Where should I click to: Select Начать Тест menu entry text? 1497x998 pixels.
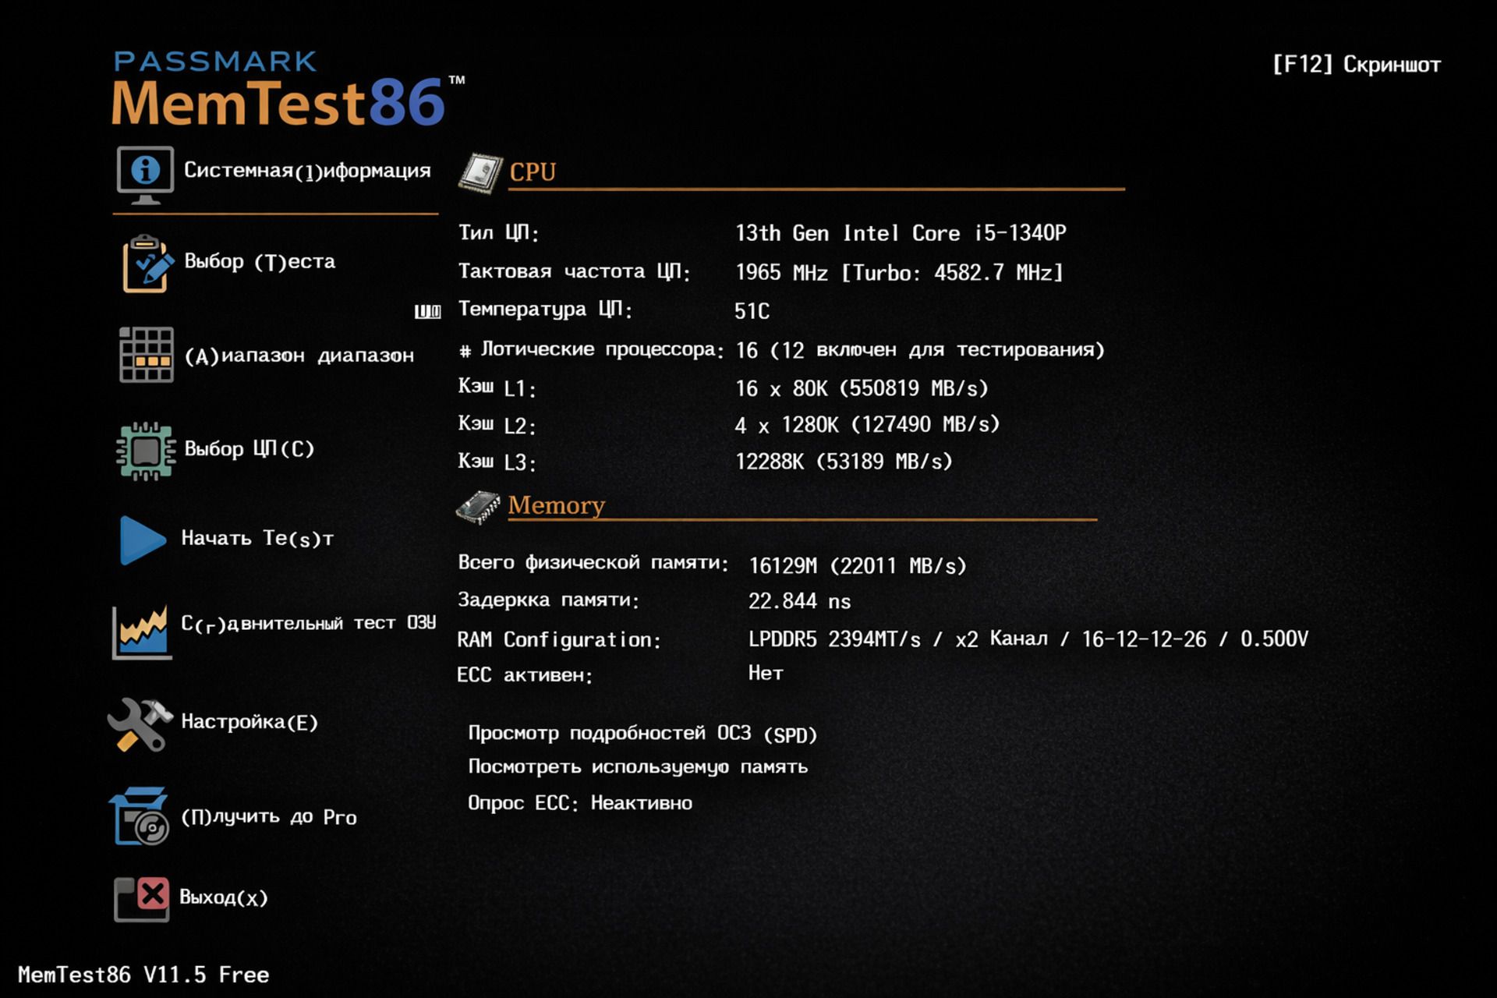coord(257,538)
